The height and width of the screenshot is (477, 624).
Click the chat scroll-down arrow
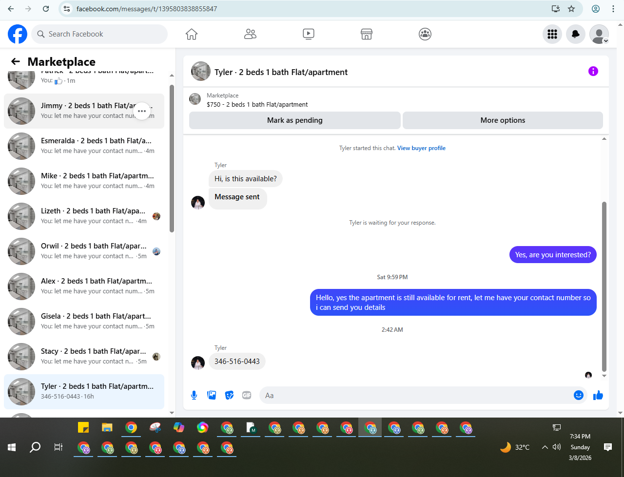(x=604, y=376)
